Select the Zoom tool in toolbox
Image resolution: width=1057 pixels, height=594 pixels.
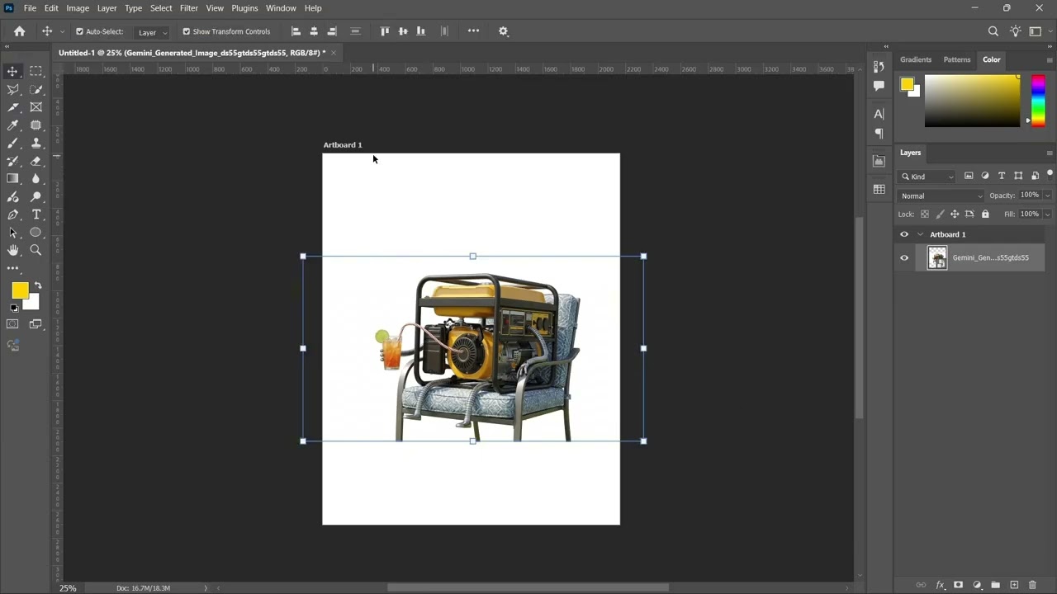coord(36,250)
